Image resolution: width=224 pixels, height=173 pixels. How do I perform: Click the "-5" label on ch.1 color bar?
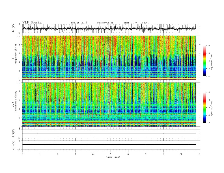coord(209,61)
